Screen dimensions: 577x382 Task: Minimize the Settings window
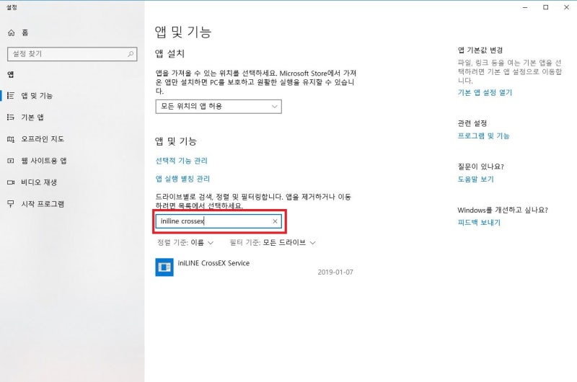525,7
